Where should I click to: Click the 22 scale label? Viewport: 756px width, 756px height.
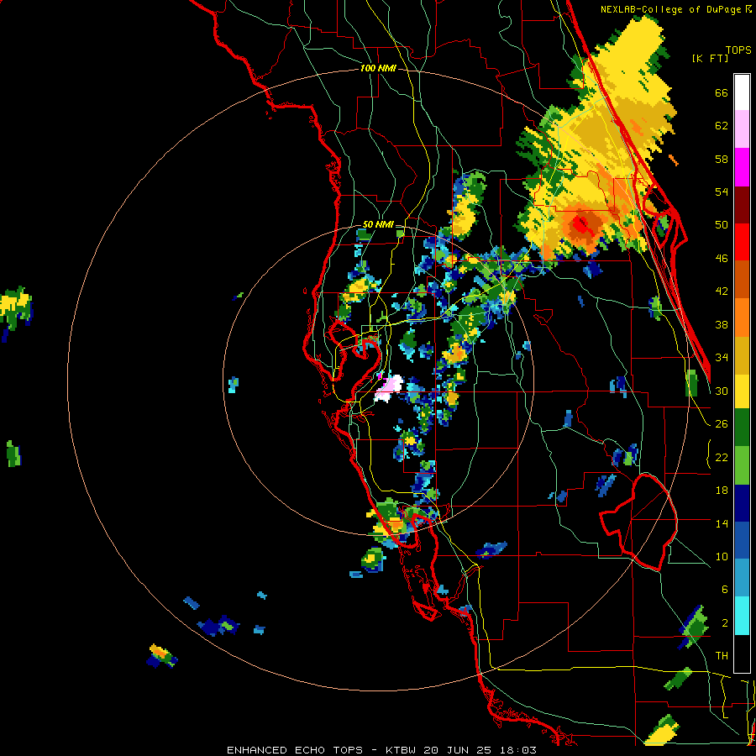(722, 457)
